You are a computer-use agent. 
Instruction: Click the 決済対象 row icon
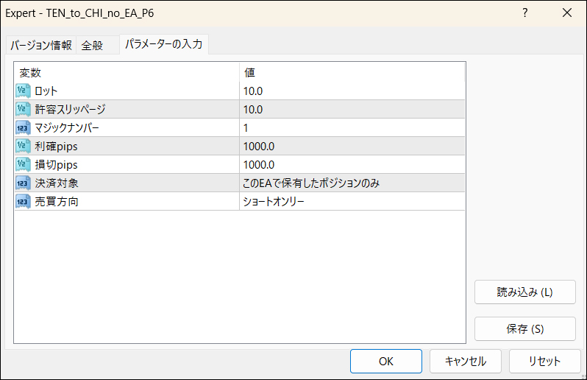point(22,183)
